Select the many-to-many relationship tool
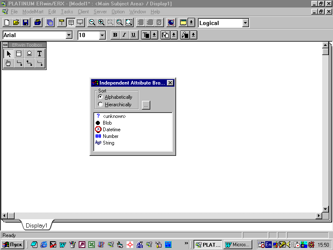The height and width of the screenshot is (250, 333). click(29, 63)
